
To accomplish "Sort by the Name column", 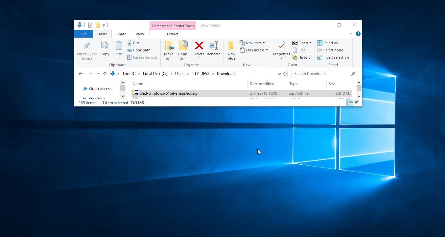I will (189, 84).
